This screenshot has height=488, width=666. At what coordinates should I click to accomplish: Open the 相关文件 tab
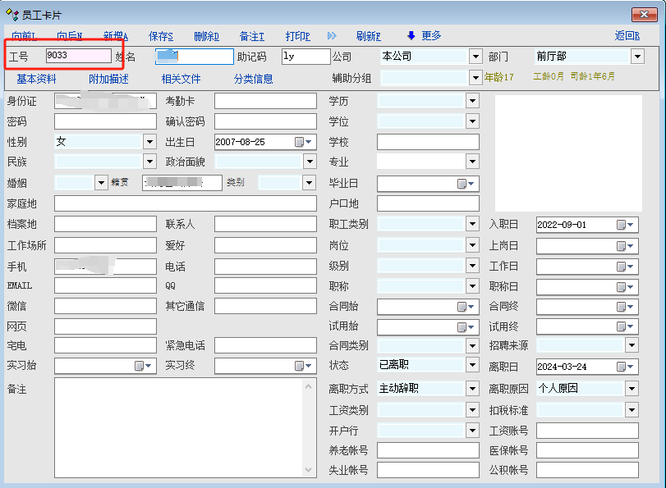[181, 80]
